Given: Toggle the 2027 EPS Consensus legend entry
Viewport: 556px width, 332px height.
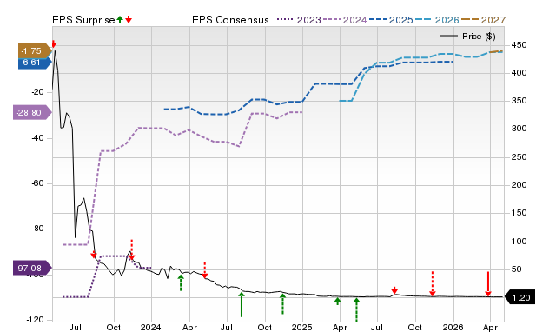Looking at the screenshot, I should [x=483, y=20].
